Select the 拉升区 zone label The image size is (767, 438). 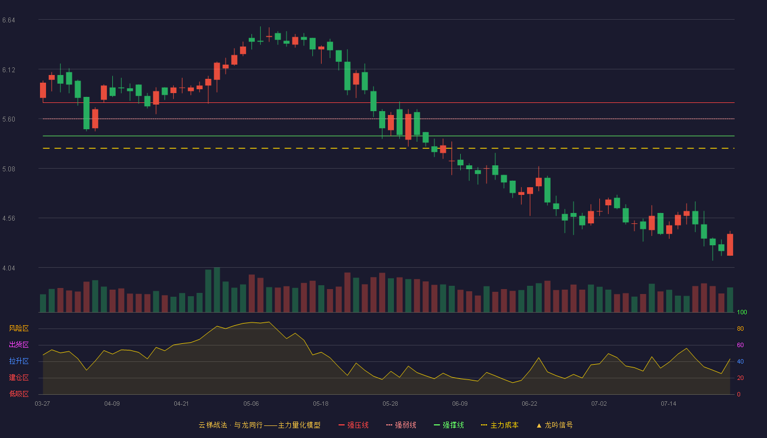tap(19, 361)
